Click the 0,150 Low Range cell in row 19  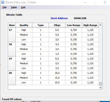pyautogui.click(x=74, y=68)
